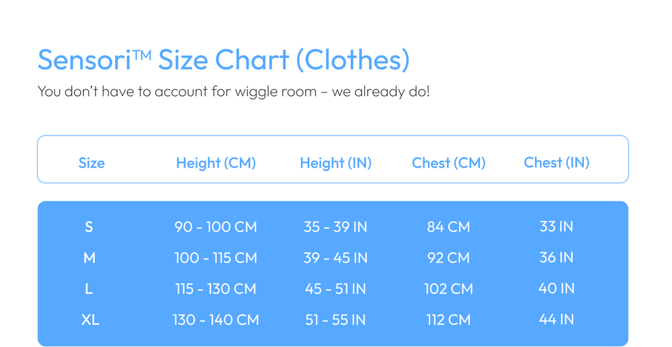Screen dimensions: 672x347
Task: Click the 102 CM chest cell
Action: coord(448,289)
